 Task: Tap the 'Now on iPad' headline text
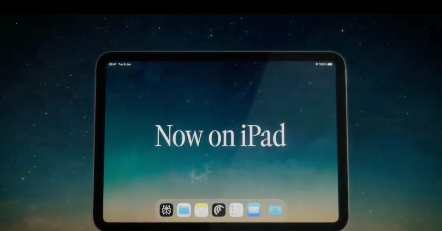pyautogui.click(x=221, y=136)
